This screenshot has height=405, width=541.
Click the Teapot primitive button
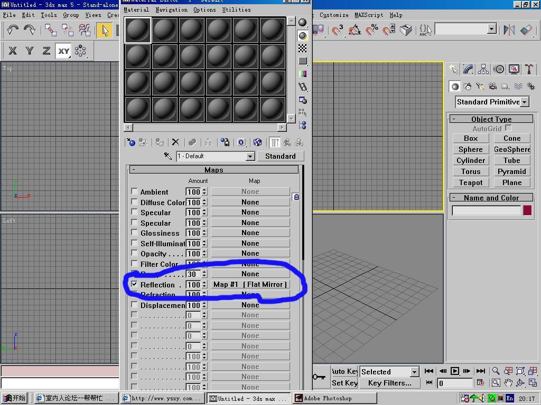tap(471, 182)
